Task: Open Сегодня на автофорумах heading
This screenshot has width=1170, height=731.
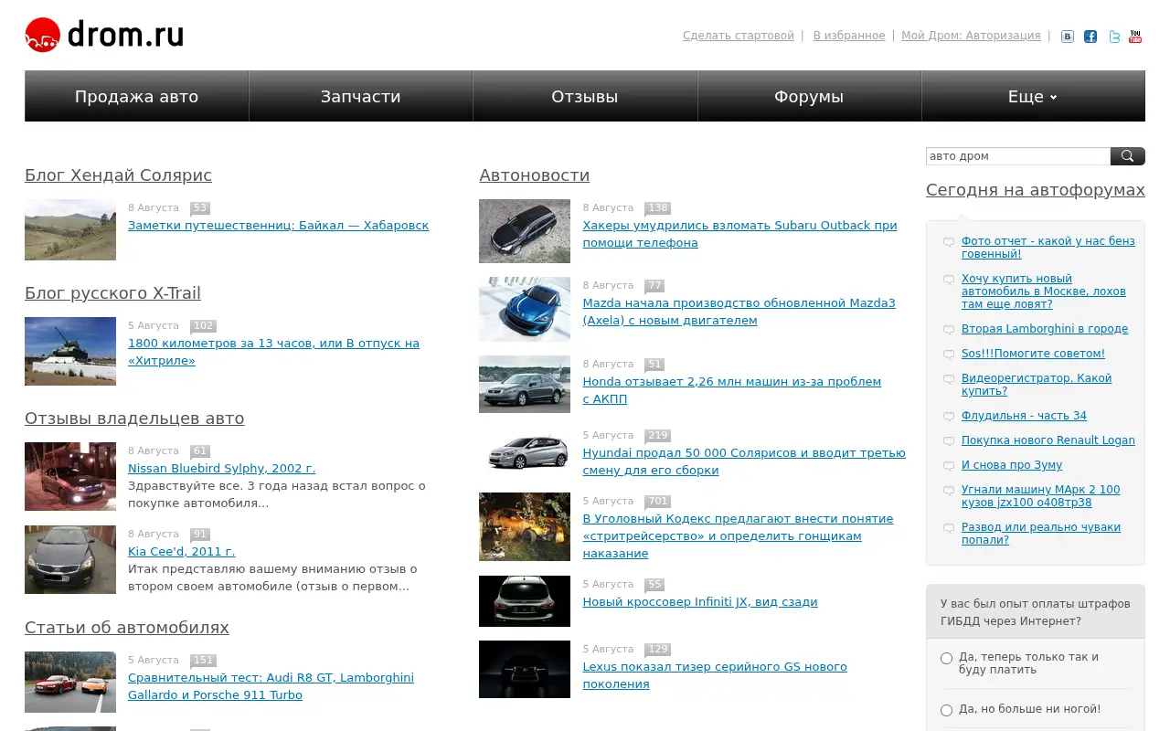Action: (1035, 190)
